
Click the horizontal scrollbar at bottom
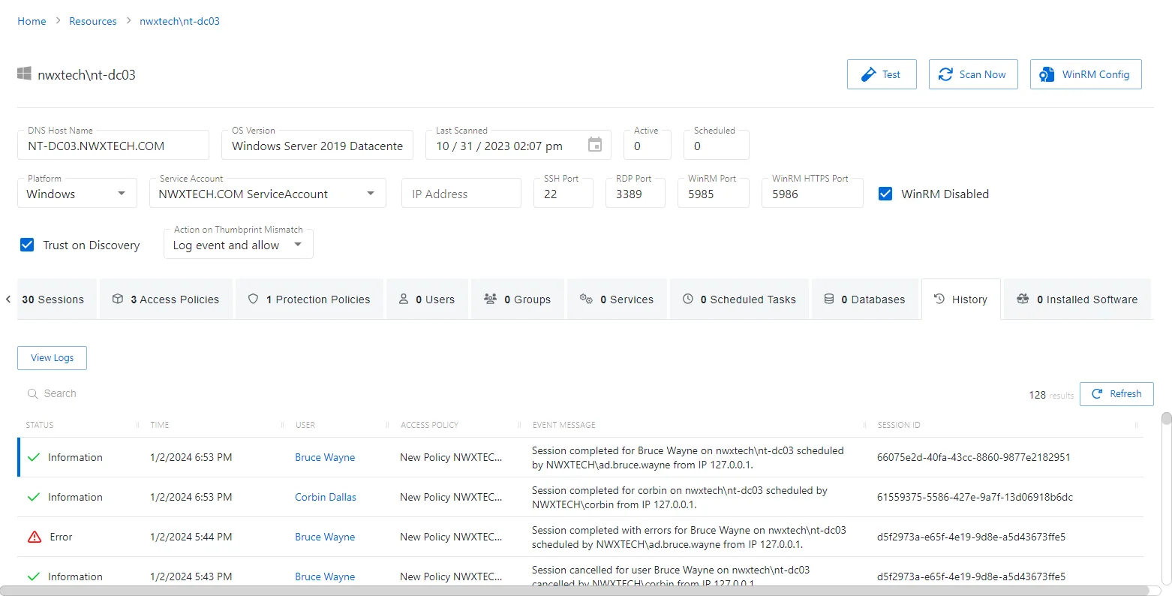[575, 591]
